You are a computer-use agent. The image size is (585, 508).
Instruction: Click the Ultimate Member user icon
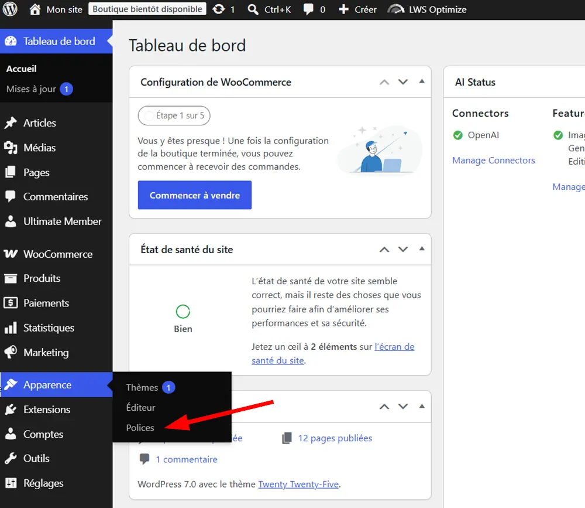11,221
